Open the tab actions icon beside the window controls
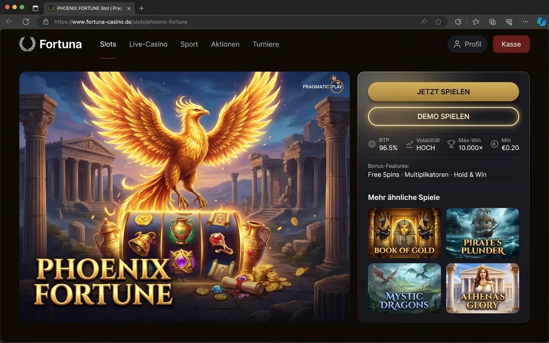The height and width of the screenshot is (343, 549). pyautogui.click(x=36, y=8)
